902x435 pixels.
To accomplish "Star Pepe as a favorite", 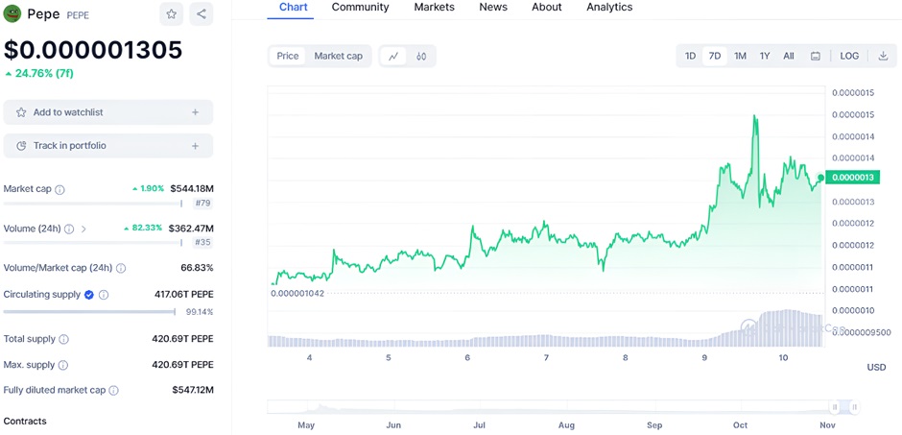I will point(171,14).
